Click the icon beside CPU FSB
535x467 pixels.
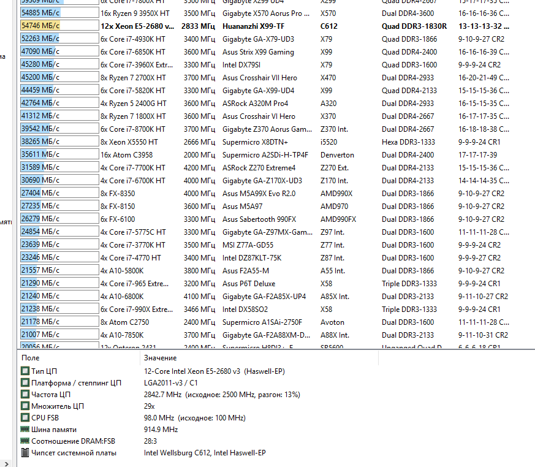[25, 417]
